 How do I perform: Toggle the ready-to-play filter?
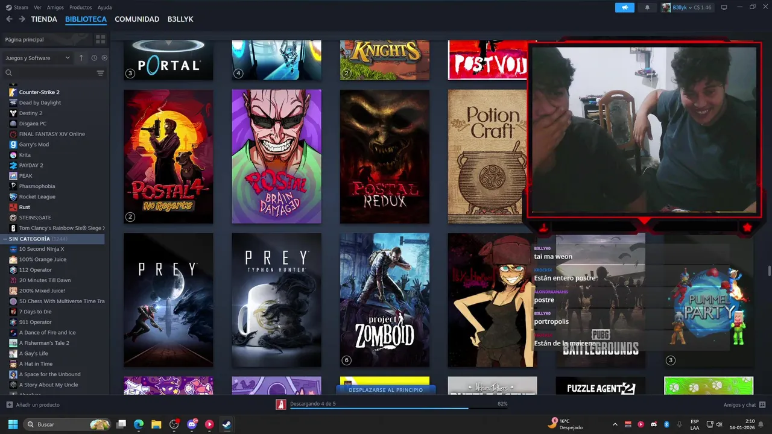coord(104,58)
